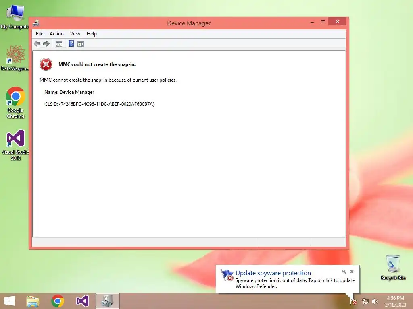Click the Windows Start button

10,301
